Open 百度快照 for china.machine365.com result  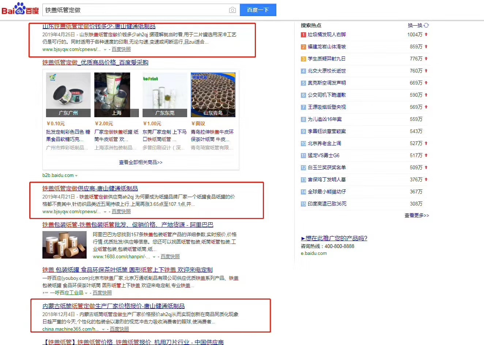(119, 329)
